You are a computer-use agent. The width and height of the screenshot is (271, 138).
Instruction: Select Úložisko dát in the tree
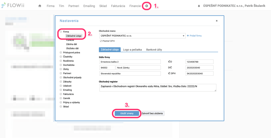pos(73,48)
